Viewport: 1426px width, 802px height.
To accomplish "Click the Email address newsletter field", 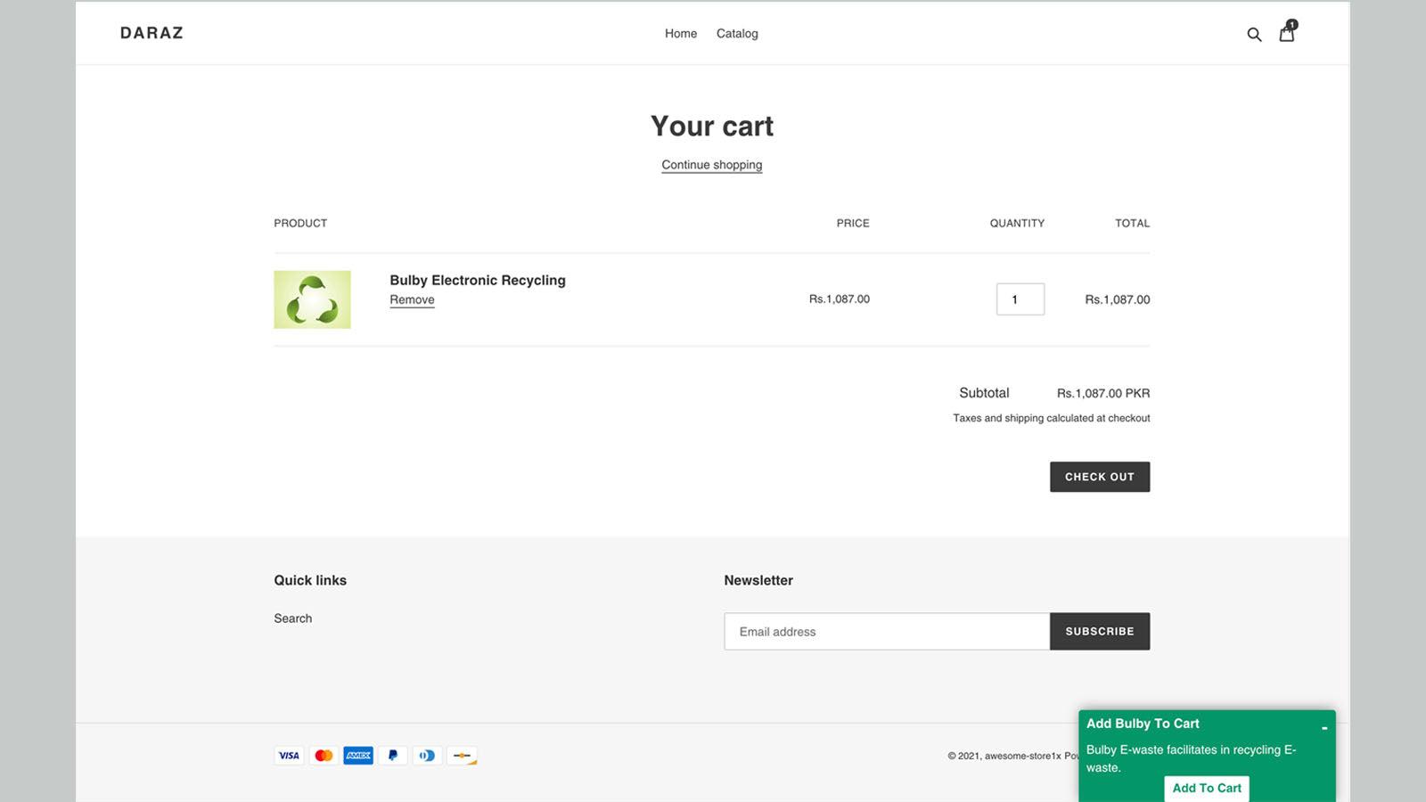I will point(886,632).
